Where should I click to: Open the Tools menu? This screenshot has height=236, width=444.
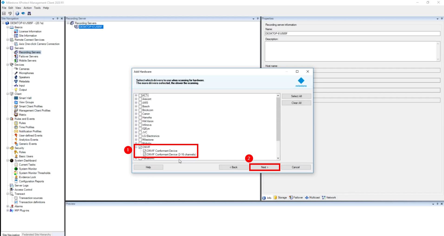tap(37, 8)
